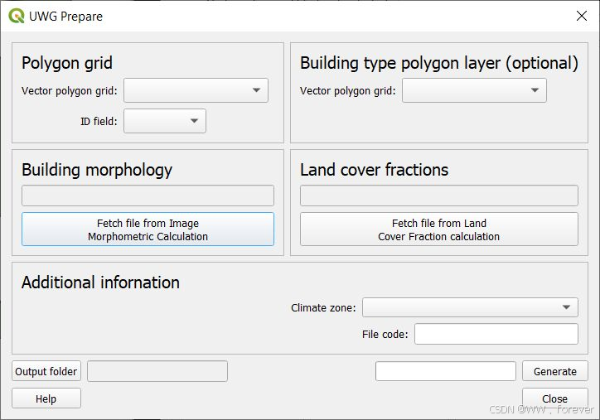Screen dimensions: 600x420
Task: Click the Land cover fractions file path field
Action: pos(439,196)
